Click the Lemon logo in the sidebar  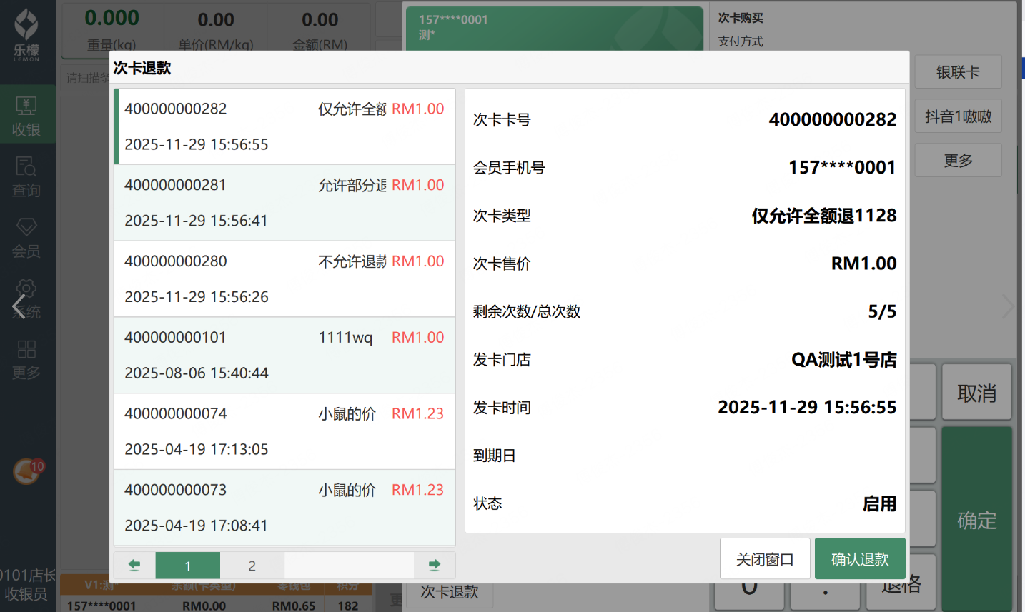coord(26,34)
